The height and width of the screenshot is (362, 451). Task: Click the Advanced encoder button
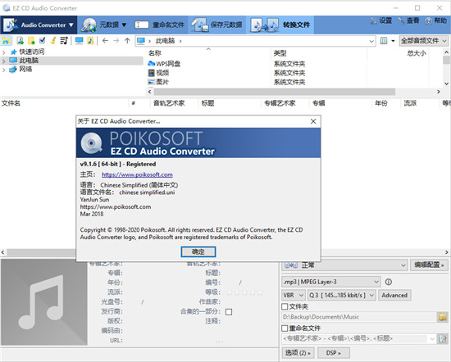point(394,295)
